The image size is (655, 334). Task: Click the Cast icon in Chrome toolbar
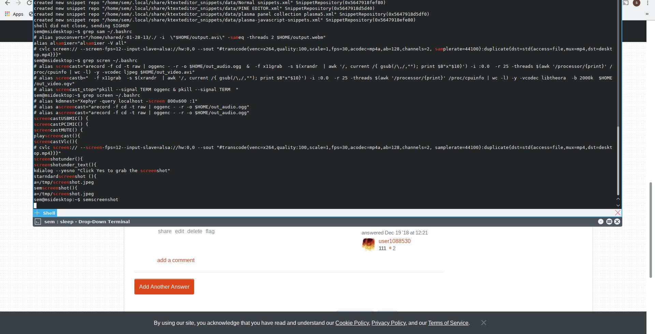626,3
